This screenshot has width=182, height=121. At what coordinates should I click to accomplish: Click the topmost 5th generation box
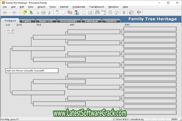[x=150, y=29]
